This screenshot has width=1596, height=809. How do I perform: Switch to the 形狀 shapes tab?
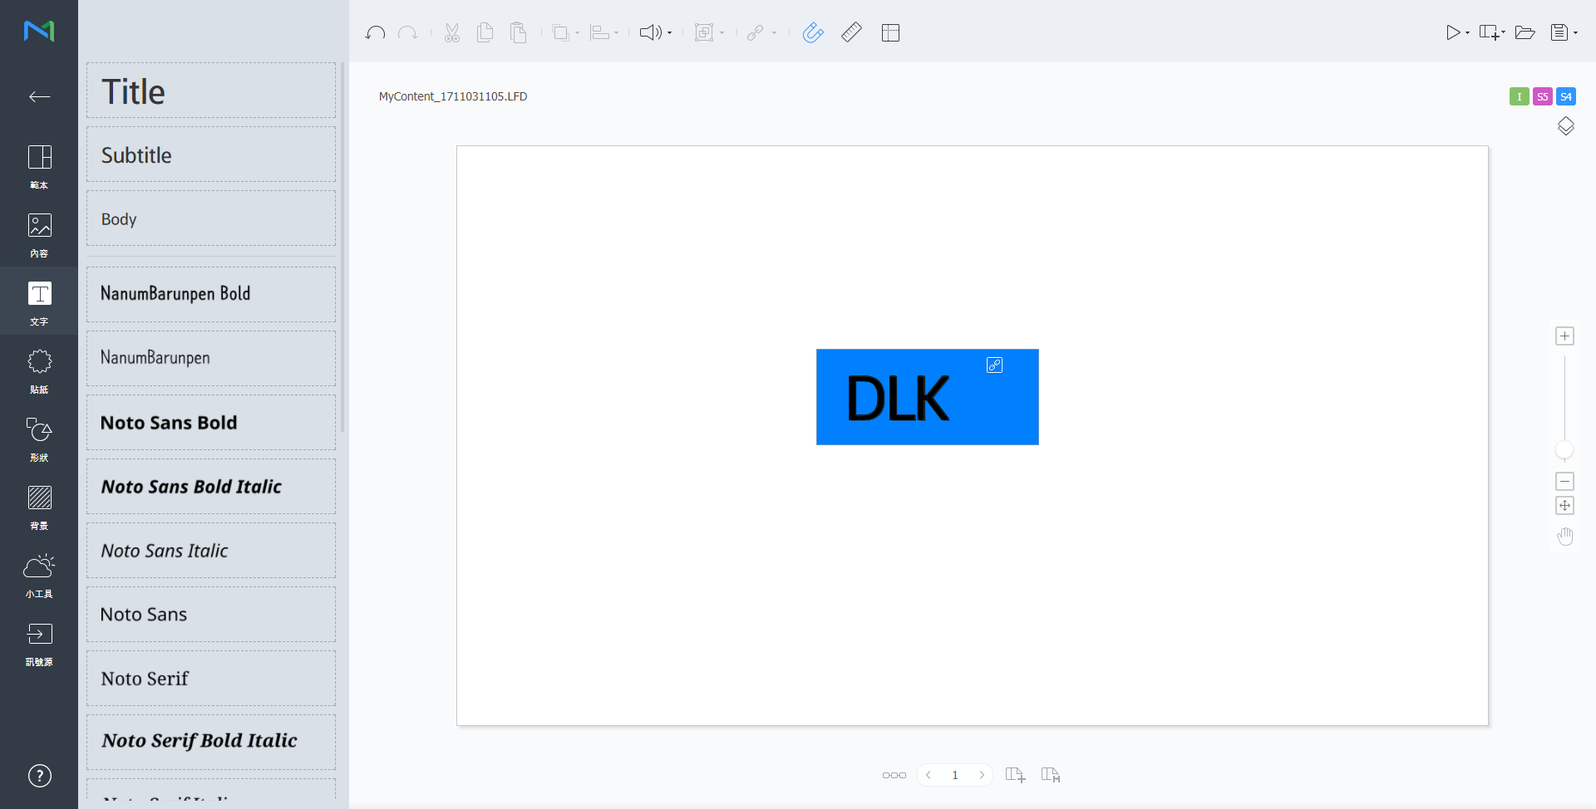(39, 439)
